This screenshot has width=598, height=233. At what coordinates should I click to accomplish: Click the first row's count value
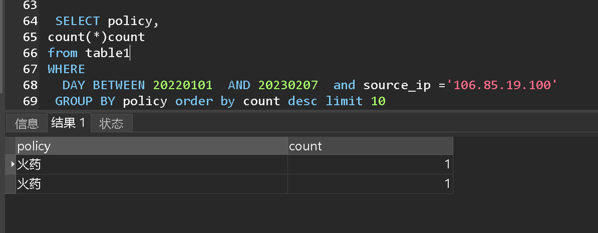[x=370, y=164]
